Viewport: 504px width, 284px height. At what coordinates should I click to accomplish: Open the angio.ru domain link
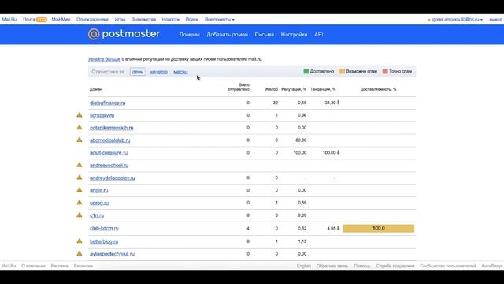[x=99, y=191]
